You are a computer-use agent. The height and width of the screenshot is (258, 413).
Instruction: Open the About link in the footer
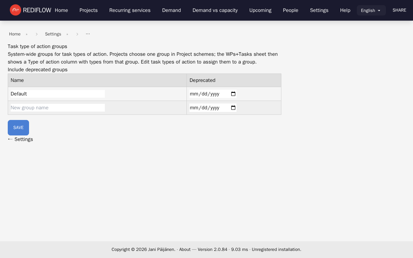(x=185, y=249)
